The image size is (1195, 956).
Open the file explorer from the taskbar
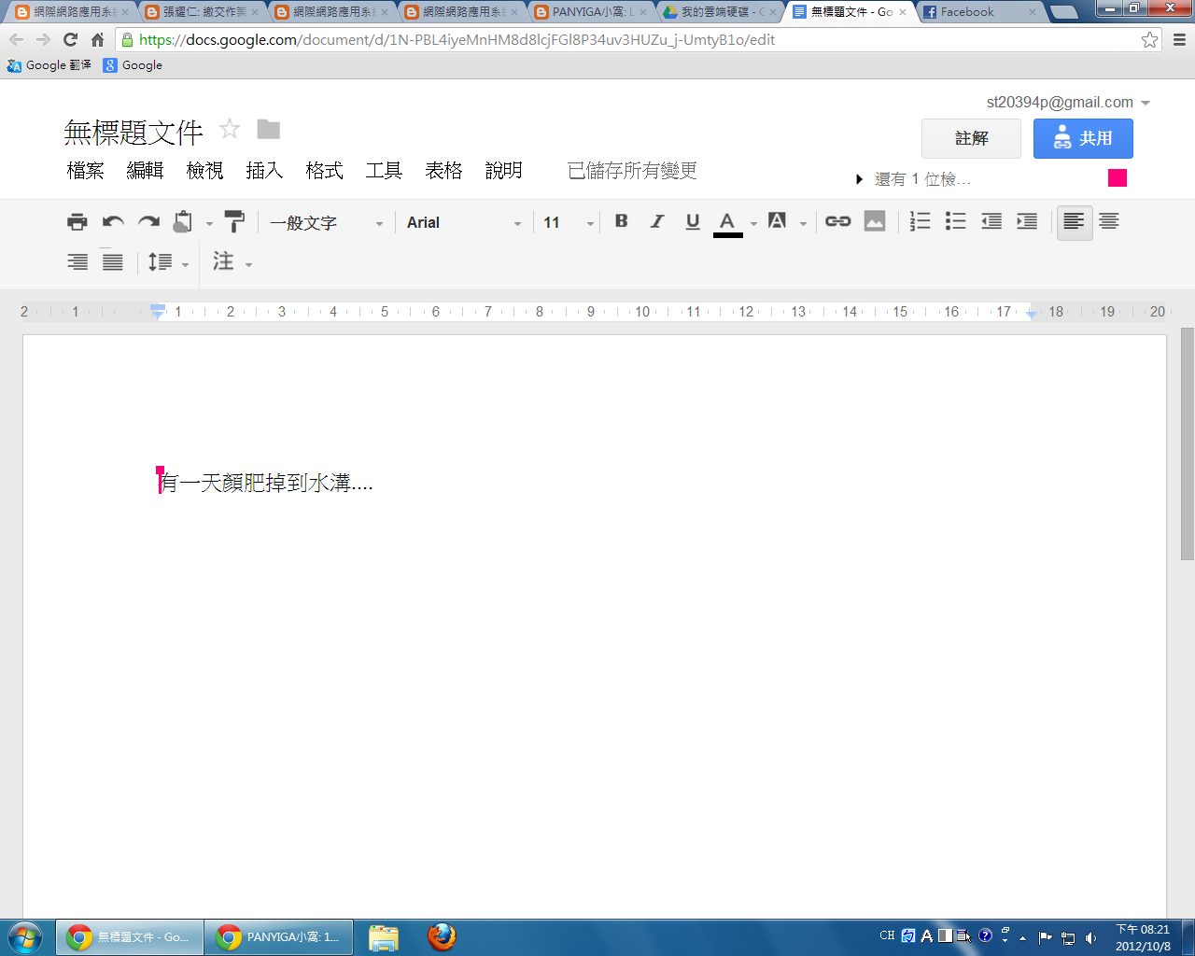(x=383, y=936)
